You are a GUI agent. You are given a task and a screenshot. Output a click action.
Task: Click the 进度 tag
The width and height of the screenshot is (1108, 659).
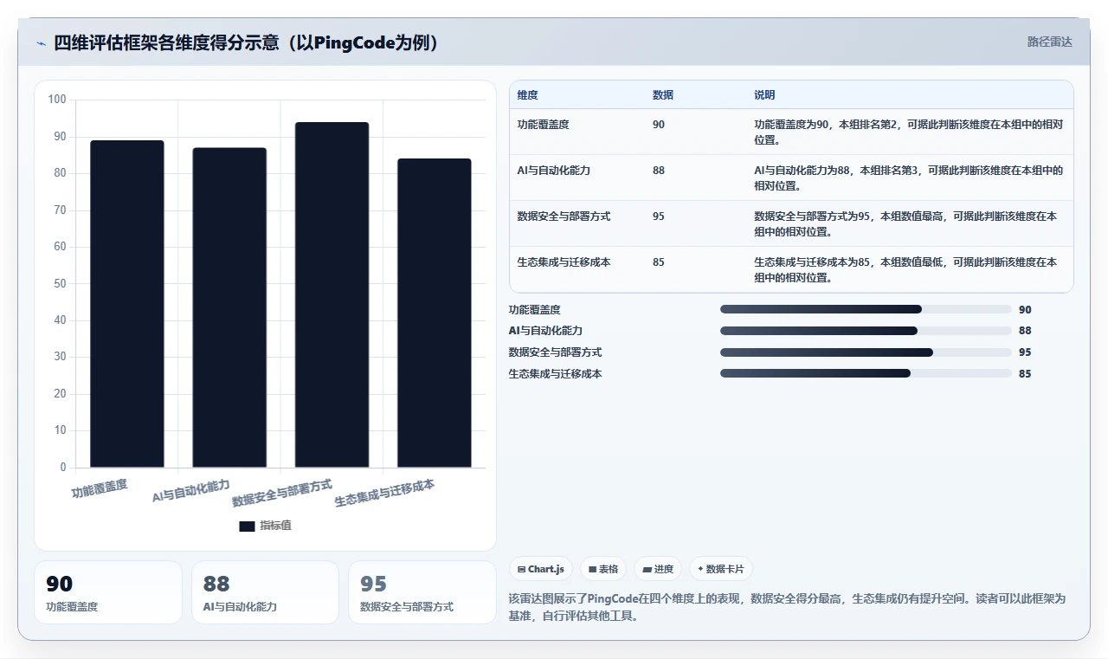point(658,569)
